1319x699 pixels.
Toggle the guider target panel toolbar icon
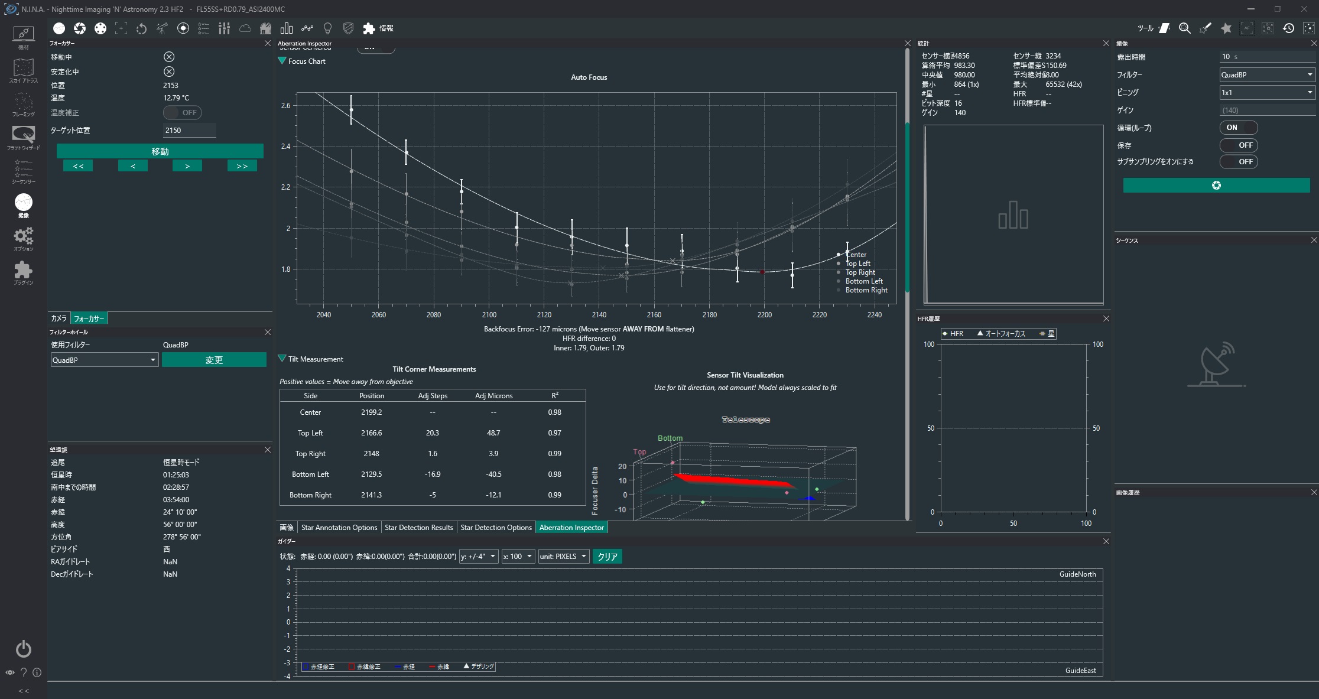(x=183, y=28)
